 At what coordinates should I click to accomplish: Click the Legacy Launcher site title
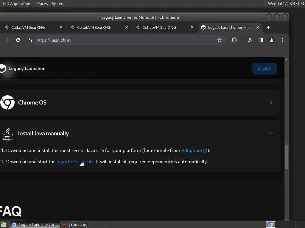point(27,69)
